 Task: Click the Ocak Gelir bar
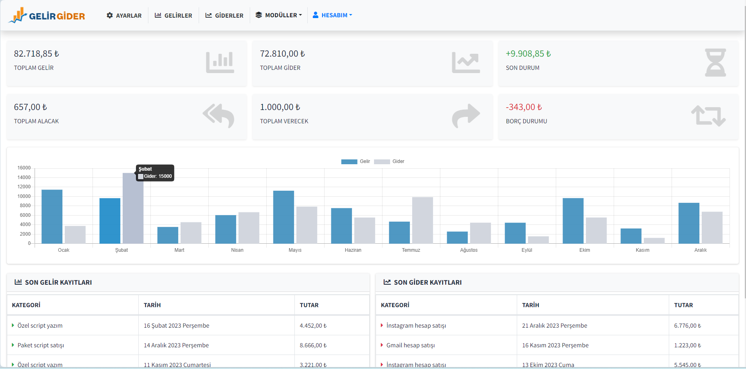52,216
